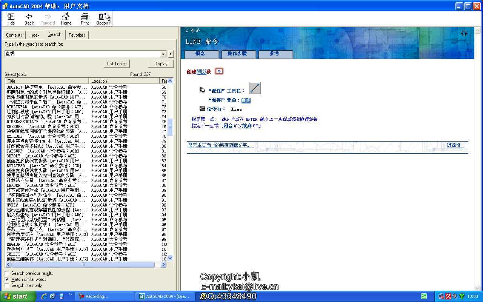Open the Options toolbar menu

pyautogui.click(x=103, y=18)
